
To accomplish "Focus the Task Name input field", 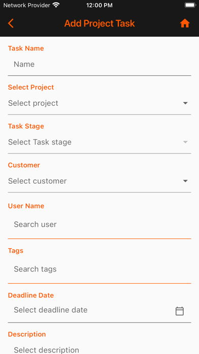I will 99,65.
